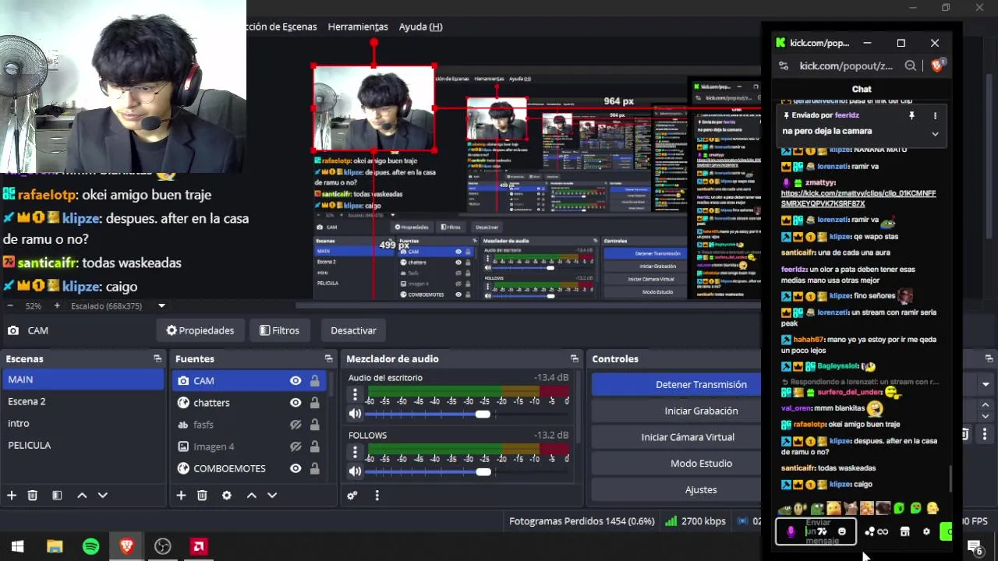
Task: Open emoji picker in Kick chat
Action: point(841,531)
